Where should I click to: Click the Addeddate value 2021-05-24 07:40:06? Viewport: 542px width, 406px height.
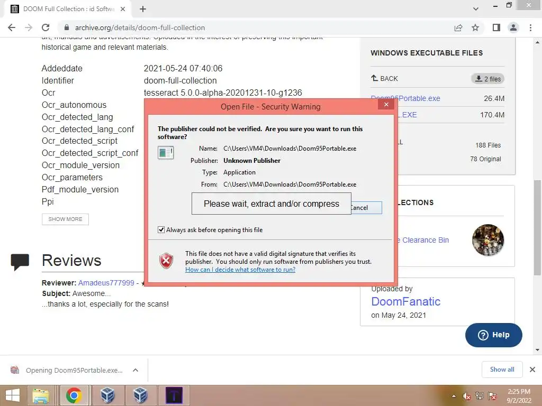click(x=183, y=68)
